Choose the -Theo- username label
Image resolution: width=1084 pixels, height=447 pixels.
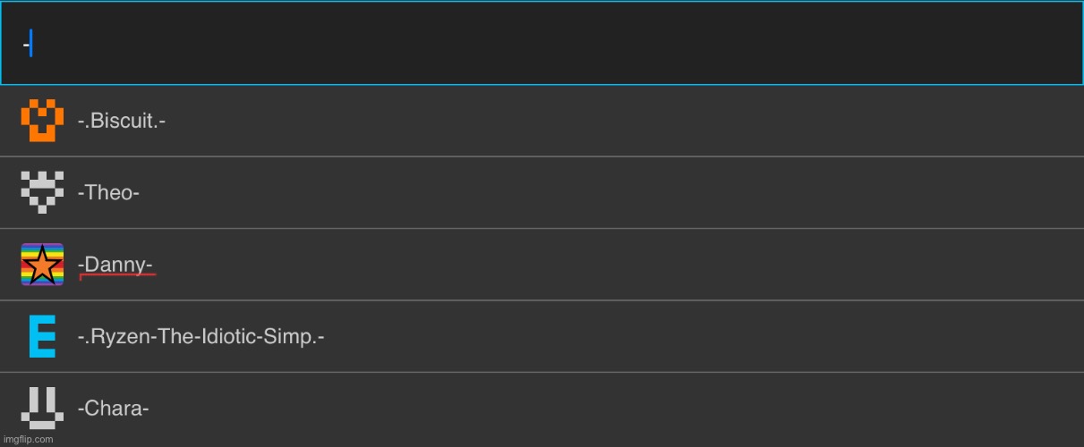pyautogui.click(x=108, y=193)
